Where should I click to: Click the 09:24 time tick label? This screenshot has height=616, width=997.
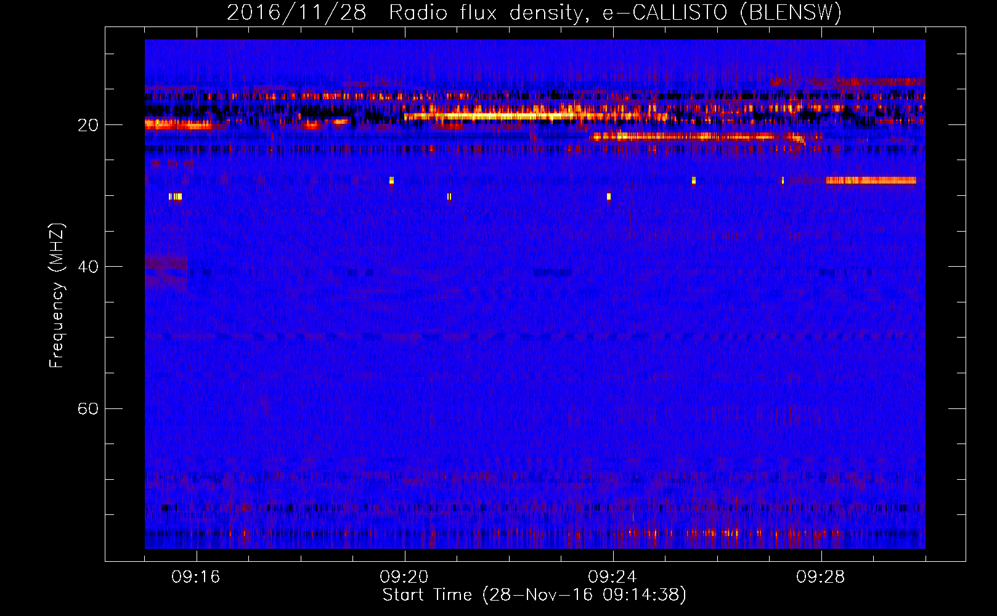[x=612, y=577]
